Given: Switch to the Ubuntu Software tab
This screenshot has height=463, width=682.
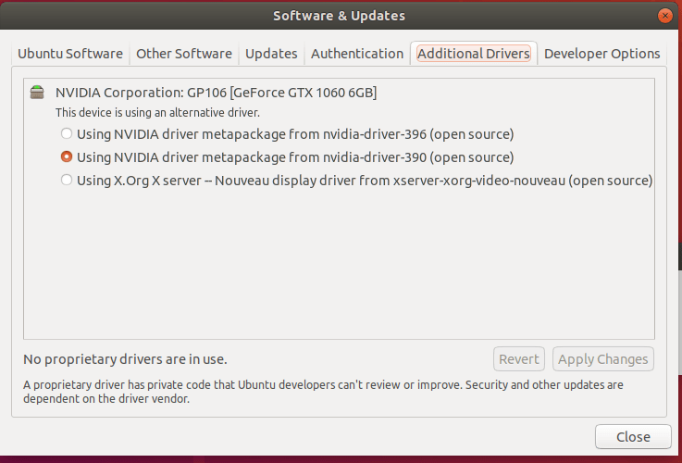Looking at the screenshot, I should pyautogui.click(x=70, y=54).
